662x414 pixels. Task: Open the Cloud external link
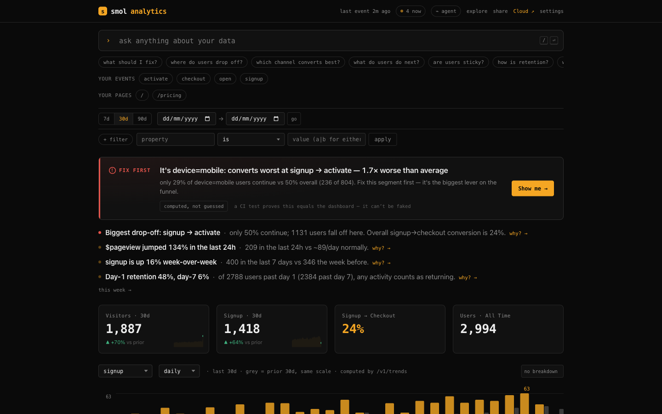(x=524, y=11)
